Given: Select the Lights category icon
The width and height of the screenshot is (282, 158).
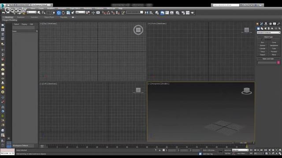Looking at the screenshot, I should coord(265,29).
